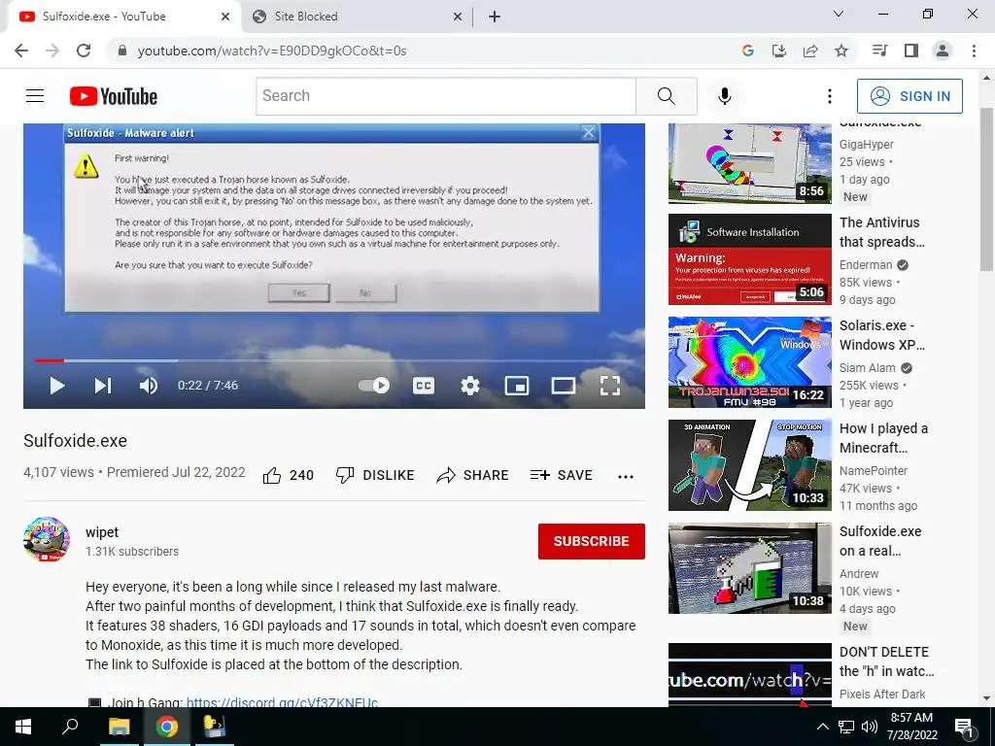Show hidden system tray icons
The height and width of the screenshot is (746, 995).
(x=822, y=727)
